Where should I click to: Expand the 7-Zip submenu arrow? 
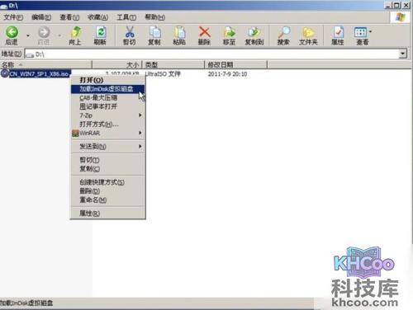pyautogui.click(x=140, y=115)
